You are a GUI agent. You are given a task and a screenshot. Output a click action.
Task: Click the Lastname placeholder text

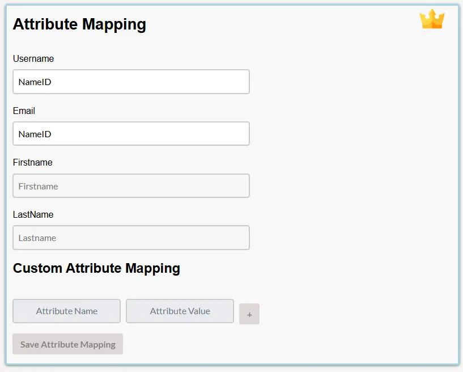click(x=37, y=238)
